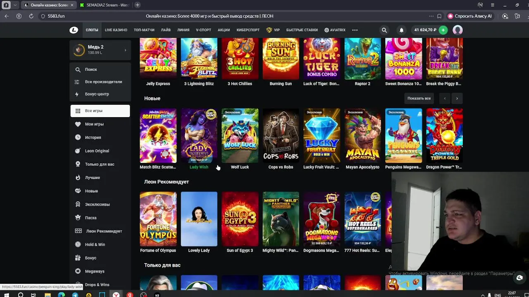Switch to SEMADIAZ Stream tab
This screenshot has height=297, width=529.
coord(105,5)
